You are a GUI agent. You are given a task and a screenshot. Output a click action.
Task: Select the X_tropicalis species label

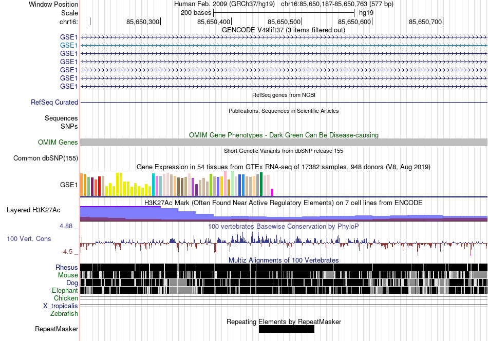point(61,306)
